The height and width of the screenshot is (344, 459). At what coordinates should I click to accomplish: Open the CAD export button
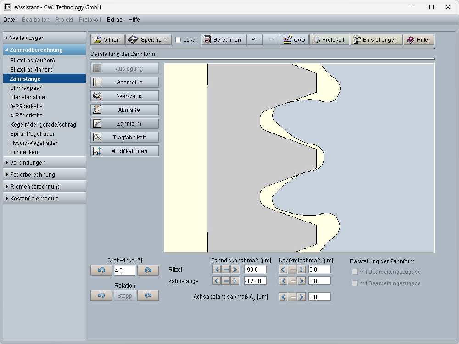[x=294, y=40]
